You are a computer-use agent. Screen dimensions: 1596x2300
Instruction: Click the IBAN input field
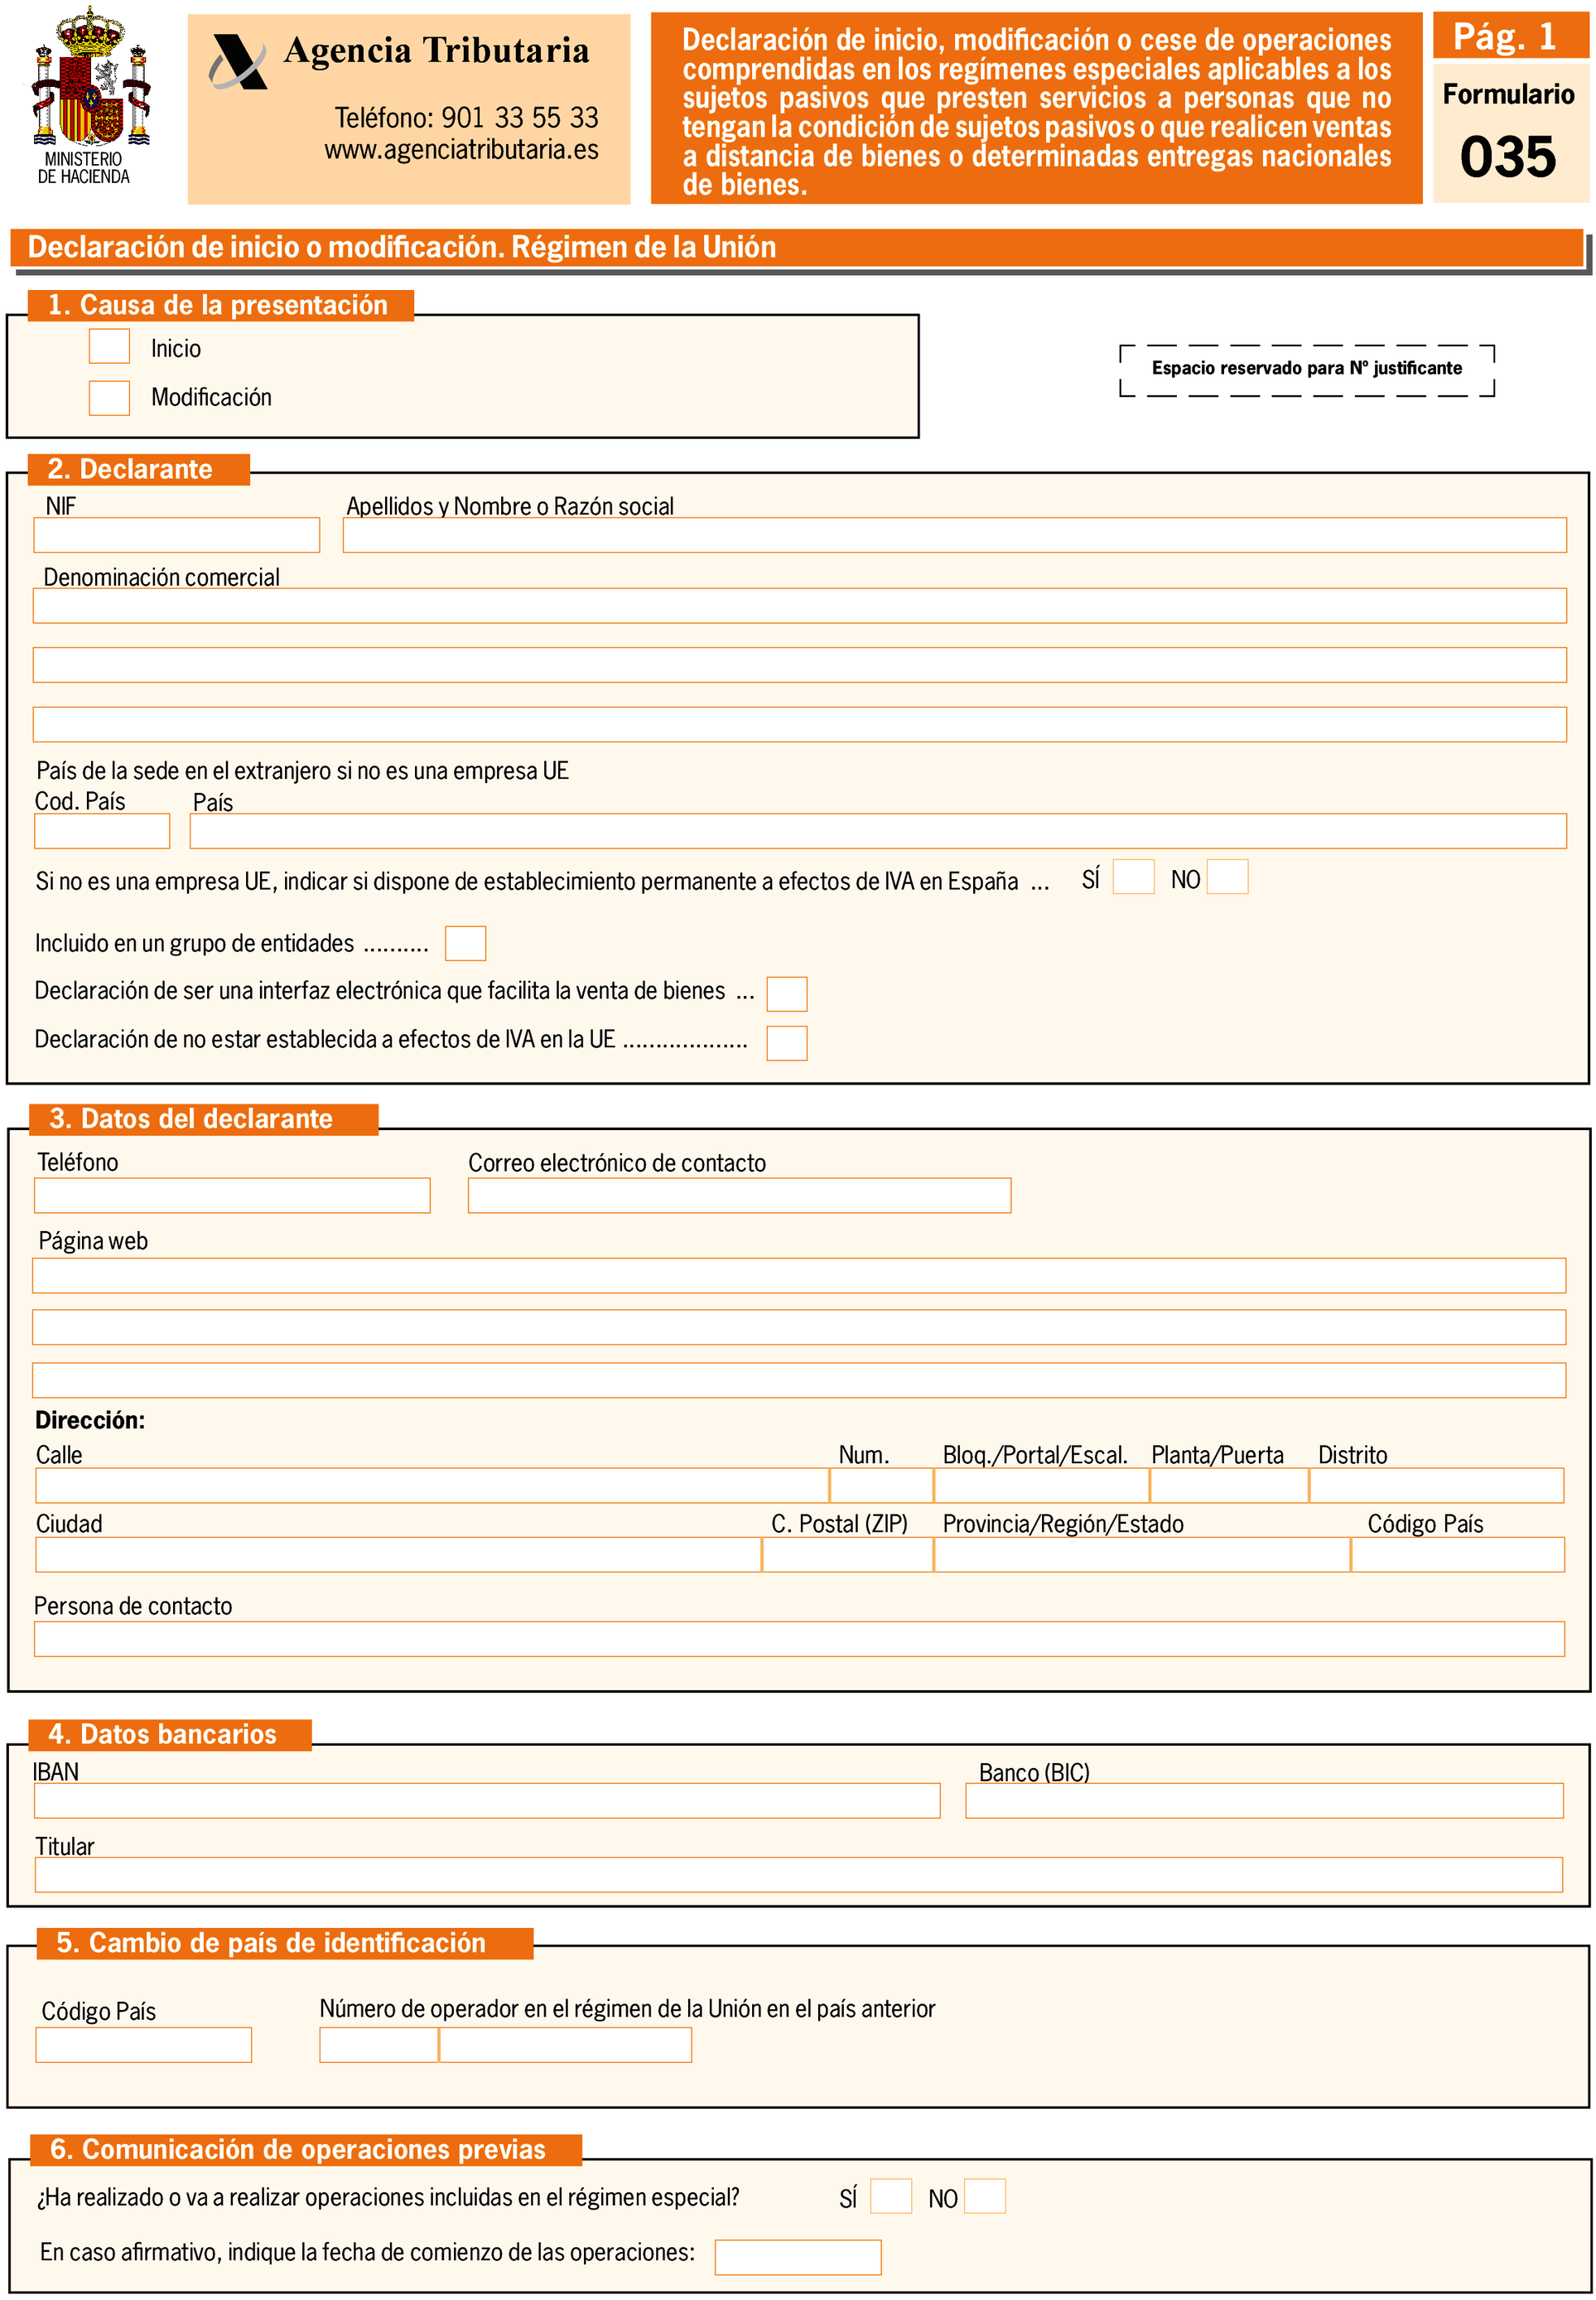point(487,1800)
